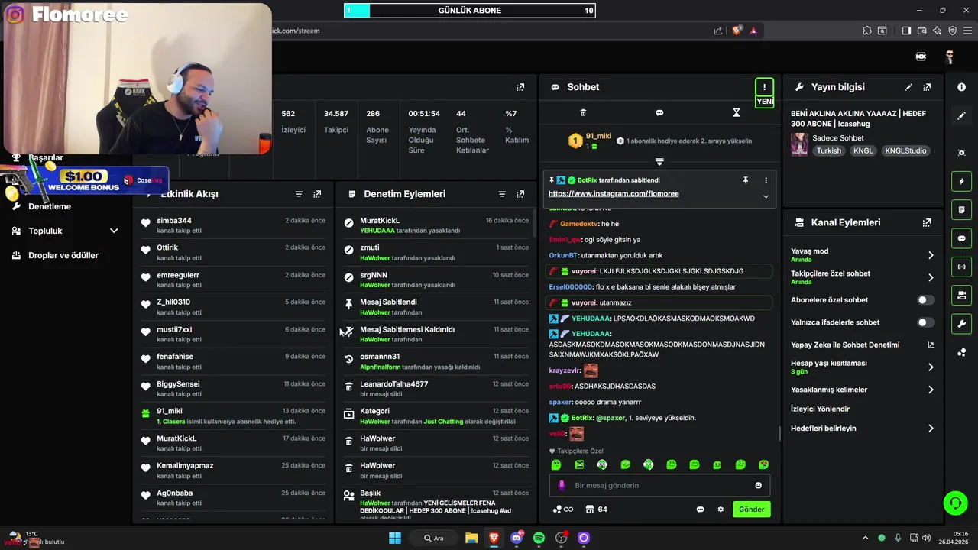Pop out the stats panel at top
Viewport: 978px width, 550px height.
[x=520, y=87]
